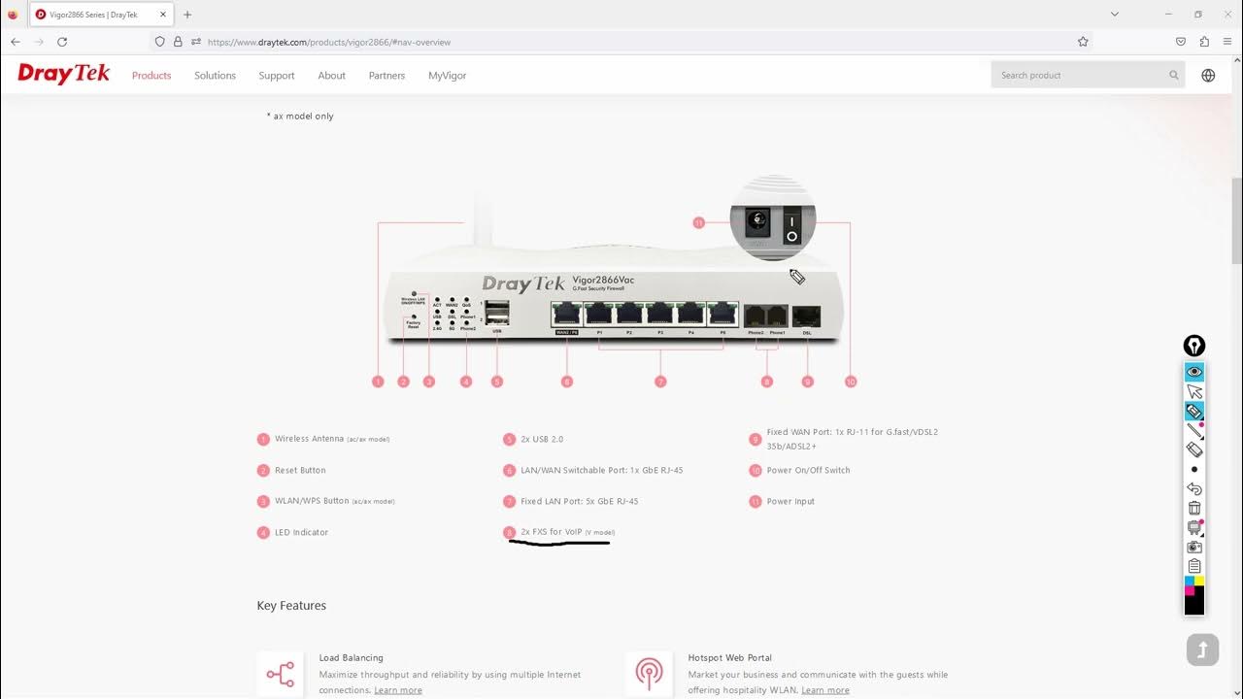Click the pen nib annotation app icon
Viewport: 1243px width, 699px height.
coord(1194,346)
